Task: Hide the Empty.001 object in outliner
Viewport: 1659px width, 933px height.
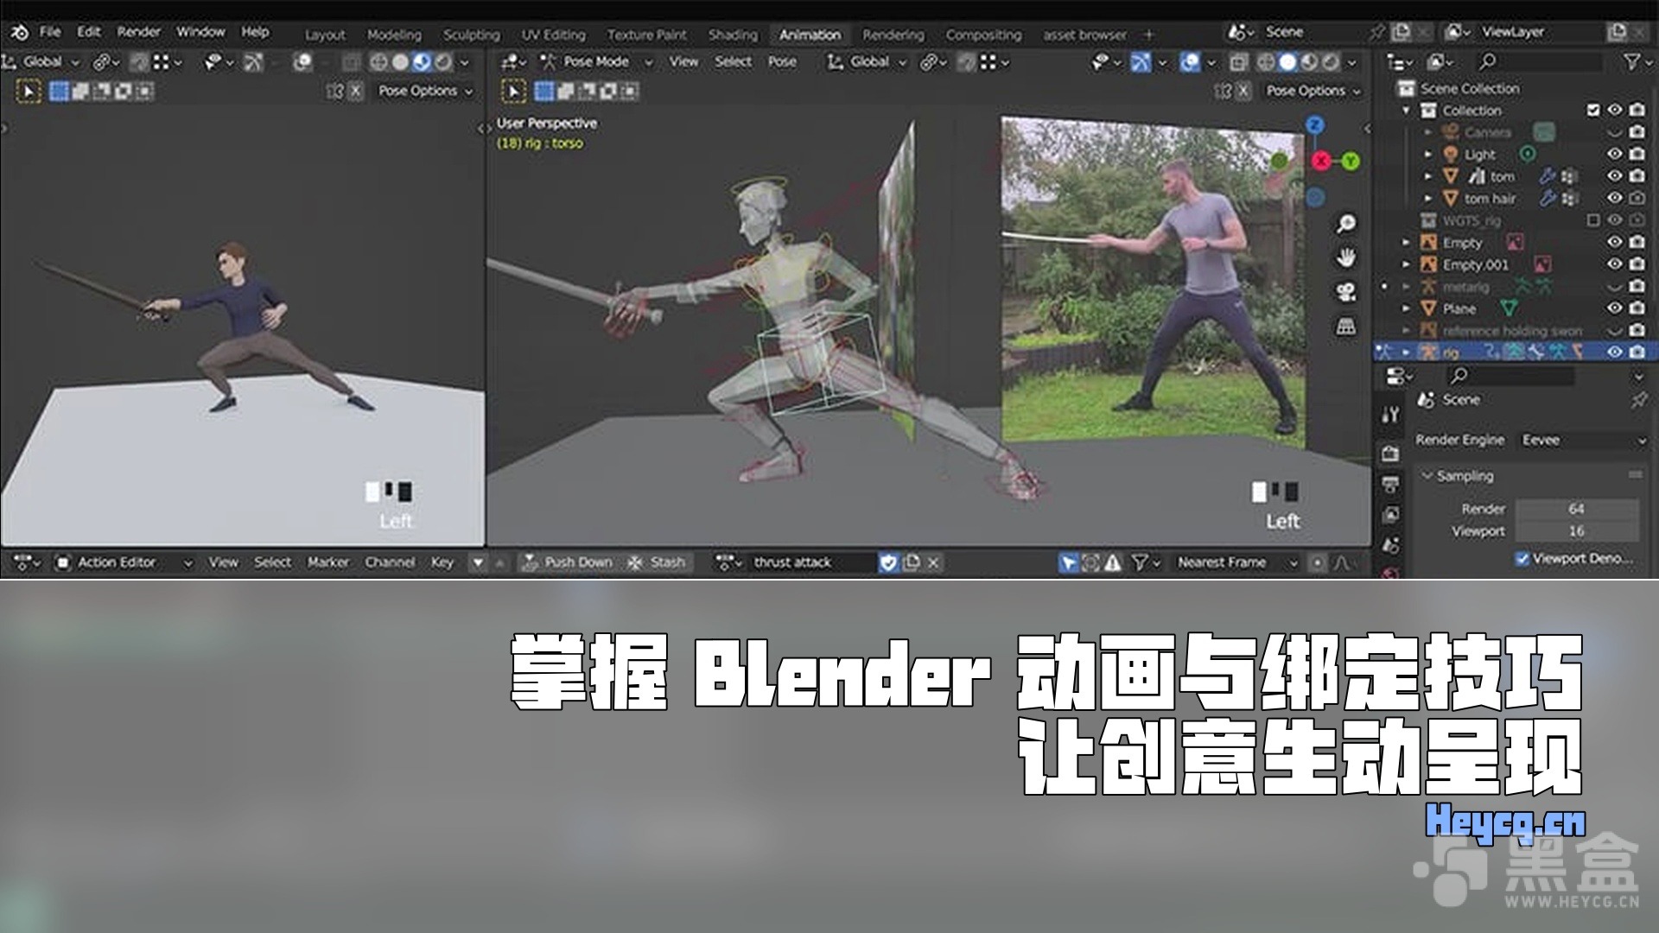Action: pyautogui.click(x=1614, y=264)
